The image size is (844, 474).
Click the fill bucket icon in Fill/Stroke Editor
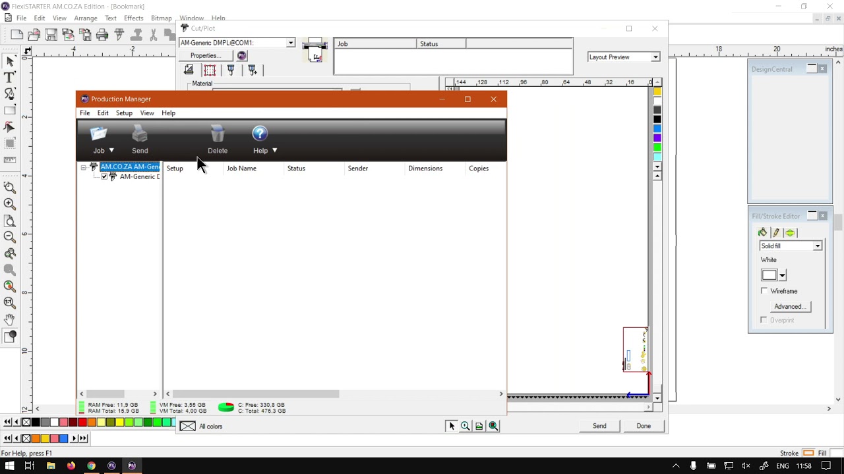[x=762, y=232]
